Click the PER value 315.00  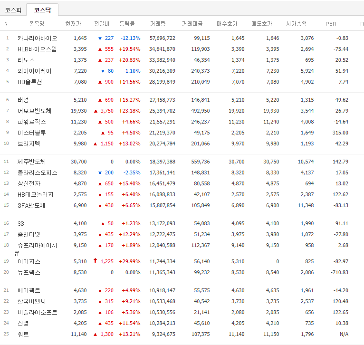click(340, 133)
